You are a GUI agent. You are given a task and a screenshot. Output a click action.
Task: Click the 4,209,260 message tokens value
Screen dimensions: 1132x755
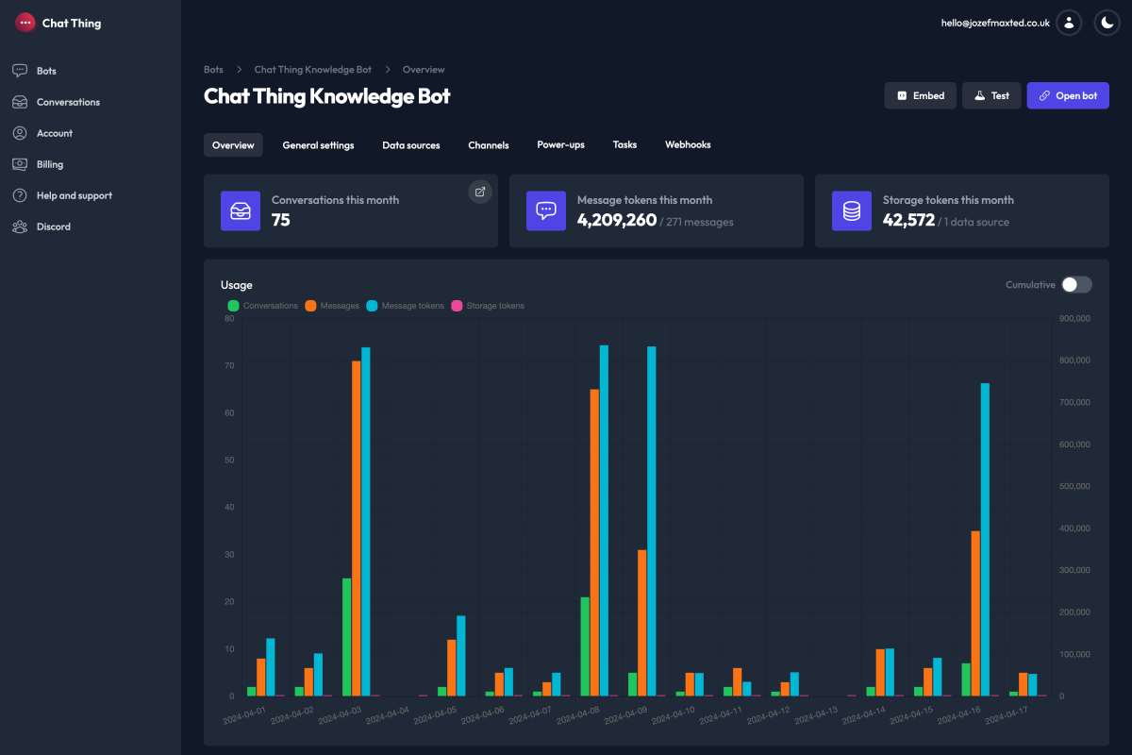tap(617, 220)
